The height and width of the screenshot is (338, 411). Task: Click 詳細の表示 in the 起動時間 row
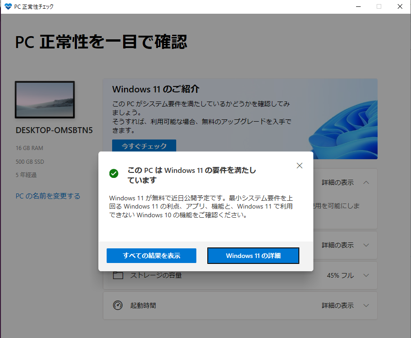pyautogui.click(x=338, y=306)
